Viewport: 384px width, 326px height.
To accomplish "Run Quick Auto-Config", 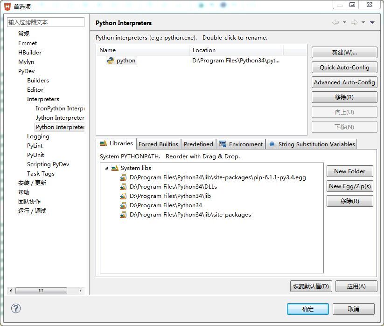I will click(x=344, y=68).
